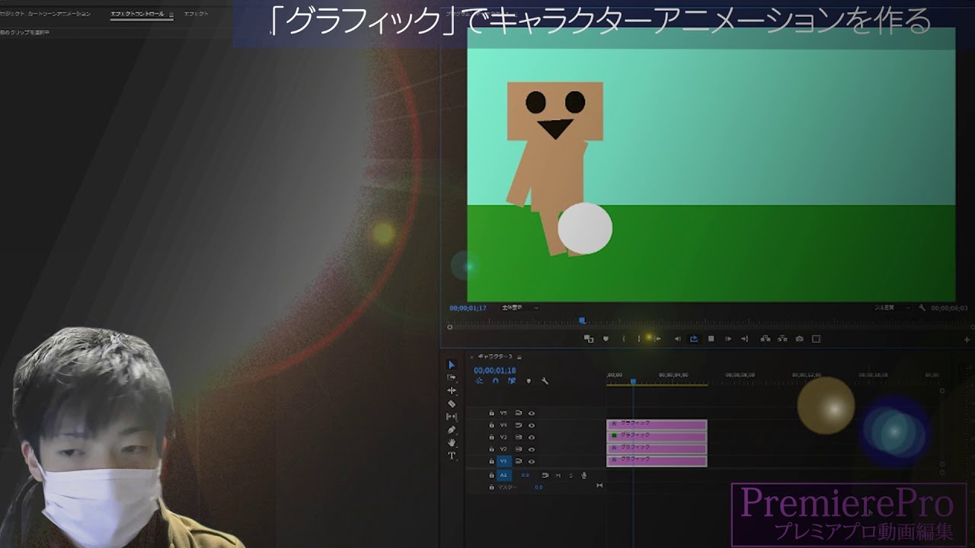975x548 pixels.
Task: Toggle the Comparison View button
Action: click(816, 338)
